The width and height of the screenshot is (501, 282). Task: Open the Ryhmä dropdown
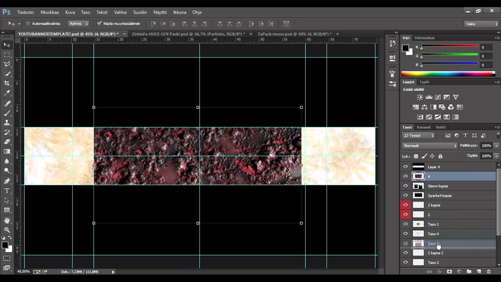[x=79, y=23]
